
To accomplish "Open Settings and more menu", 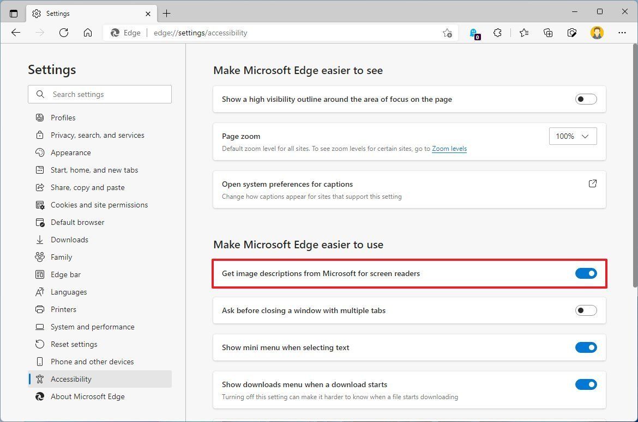I will pos(622,33).
